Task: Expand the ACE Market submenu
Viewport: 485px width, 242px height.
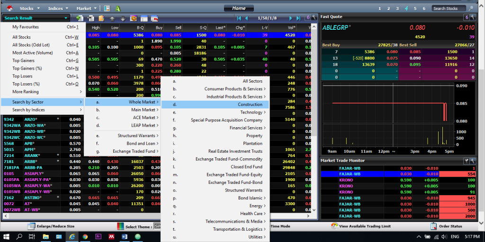Action: coord(123,118)
